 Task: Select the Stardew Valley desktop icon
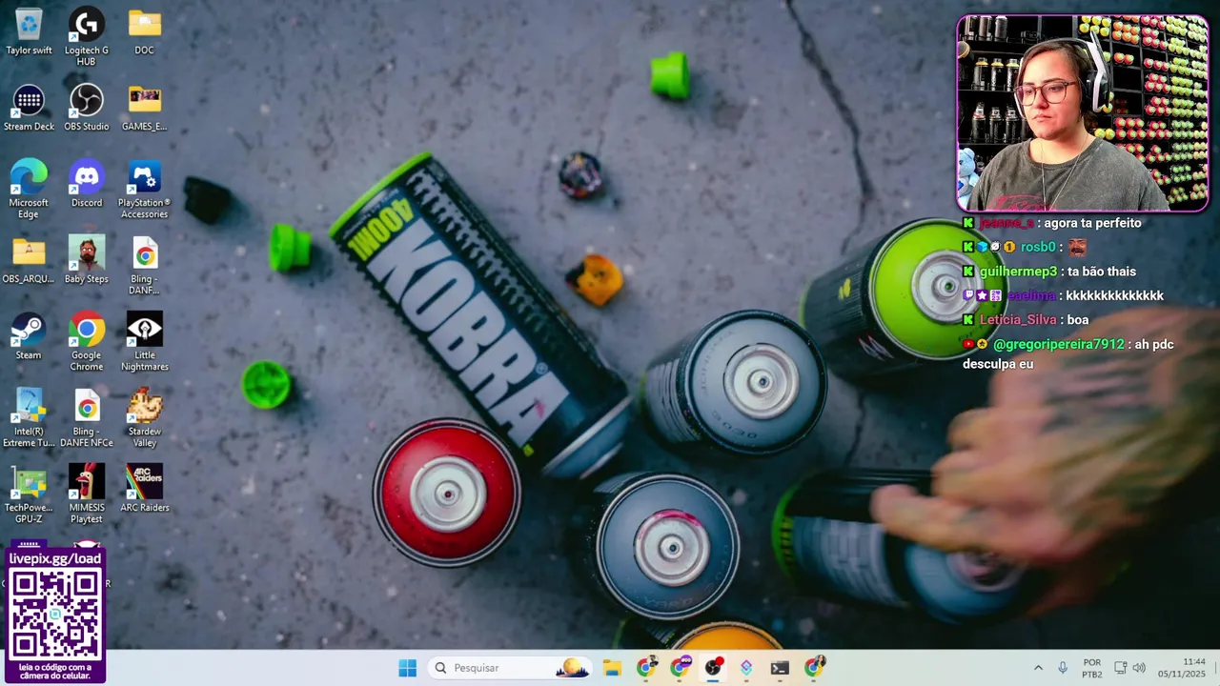(144, 417)
